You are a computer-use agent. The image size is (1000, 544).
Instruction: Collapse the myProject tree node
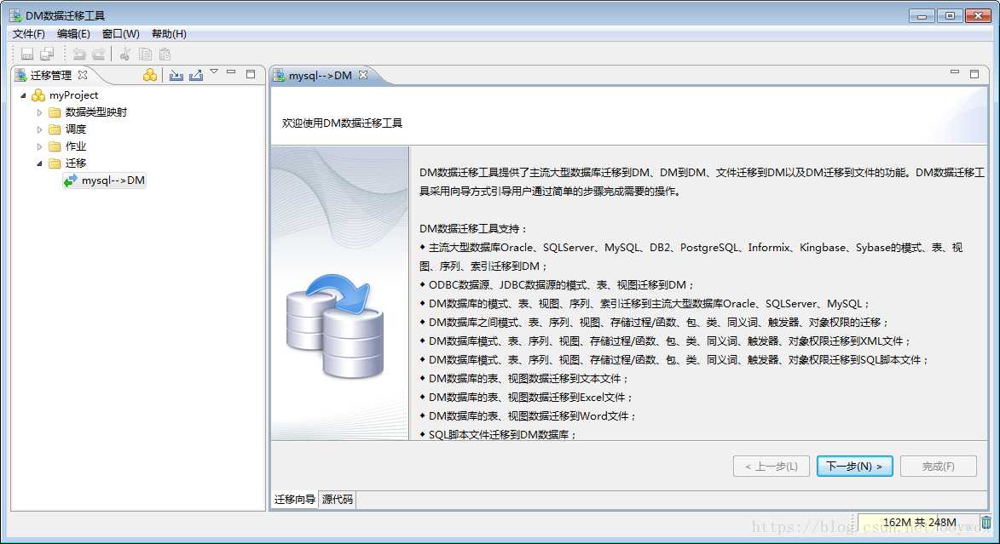(x=24, y=95)
